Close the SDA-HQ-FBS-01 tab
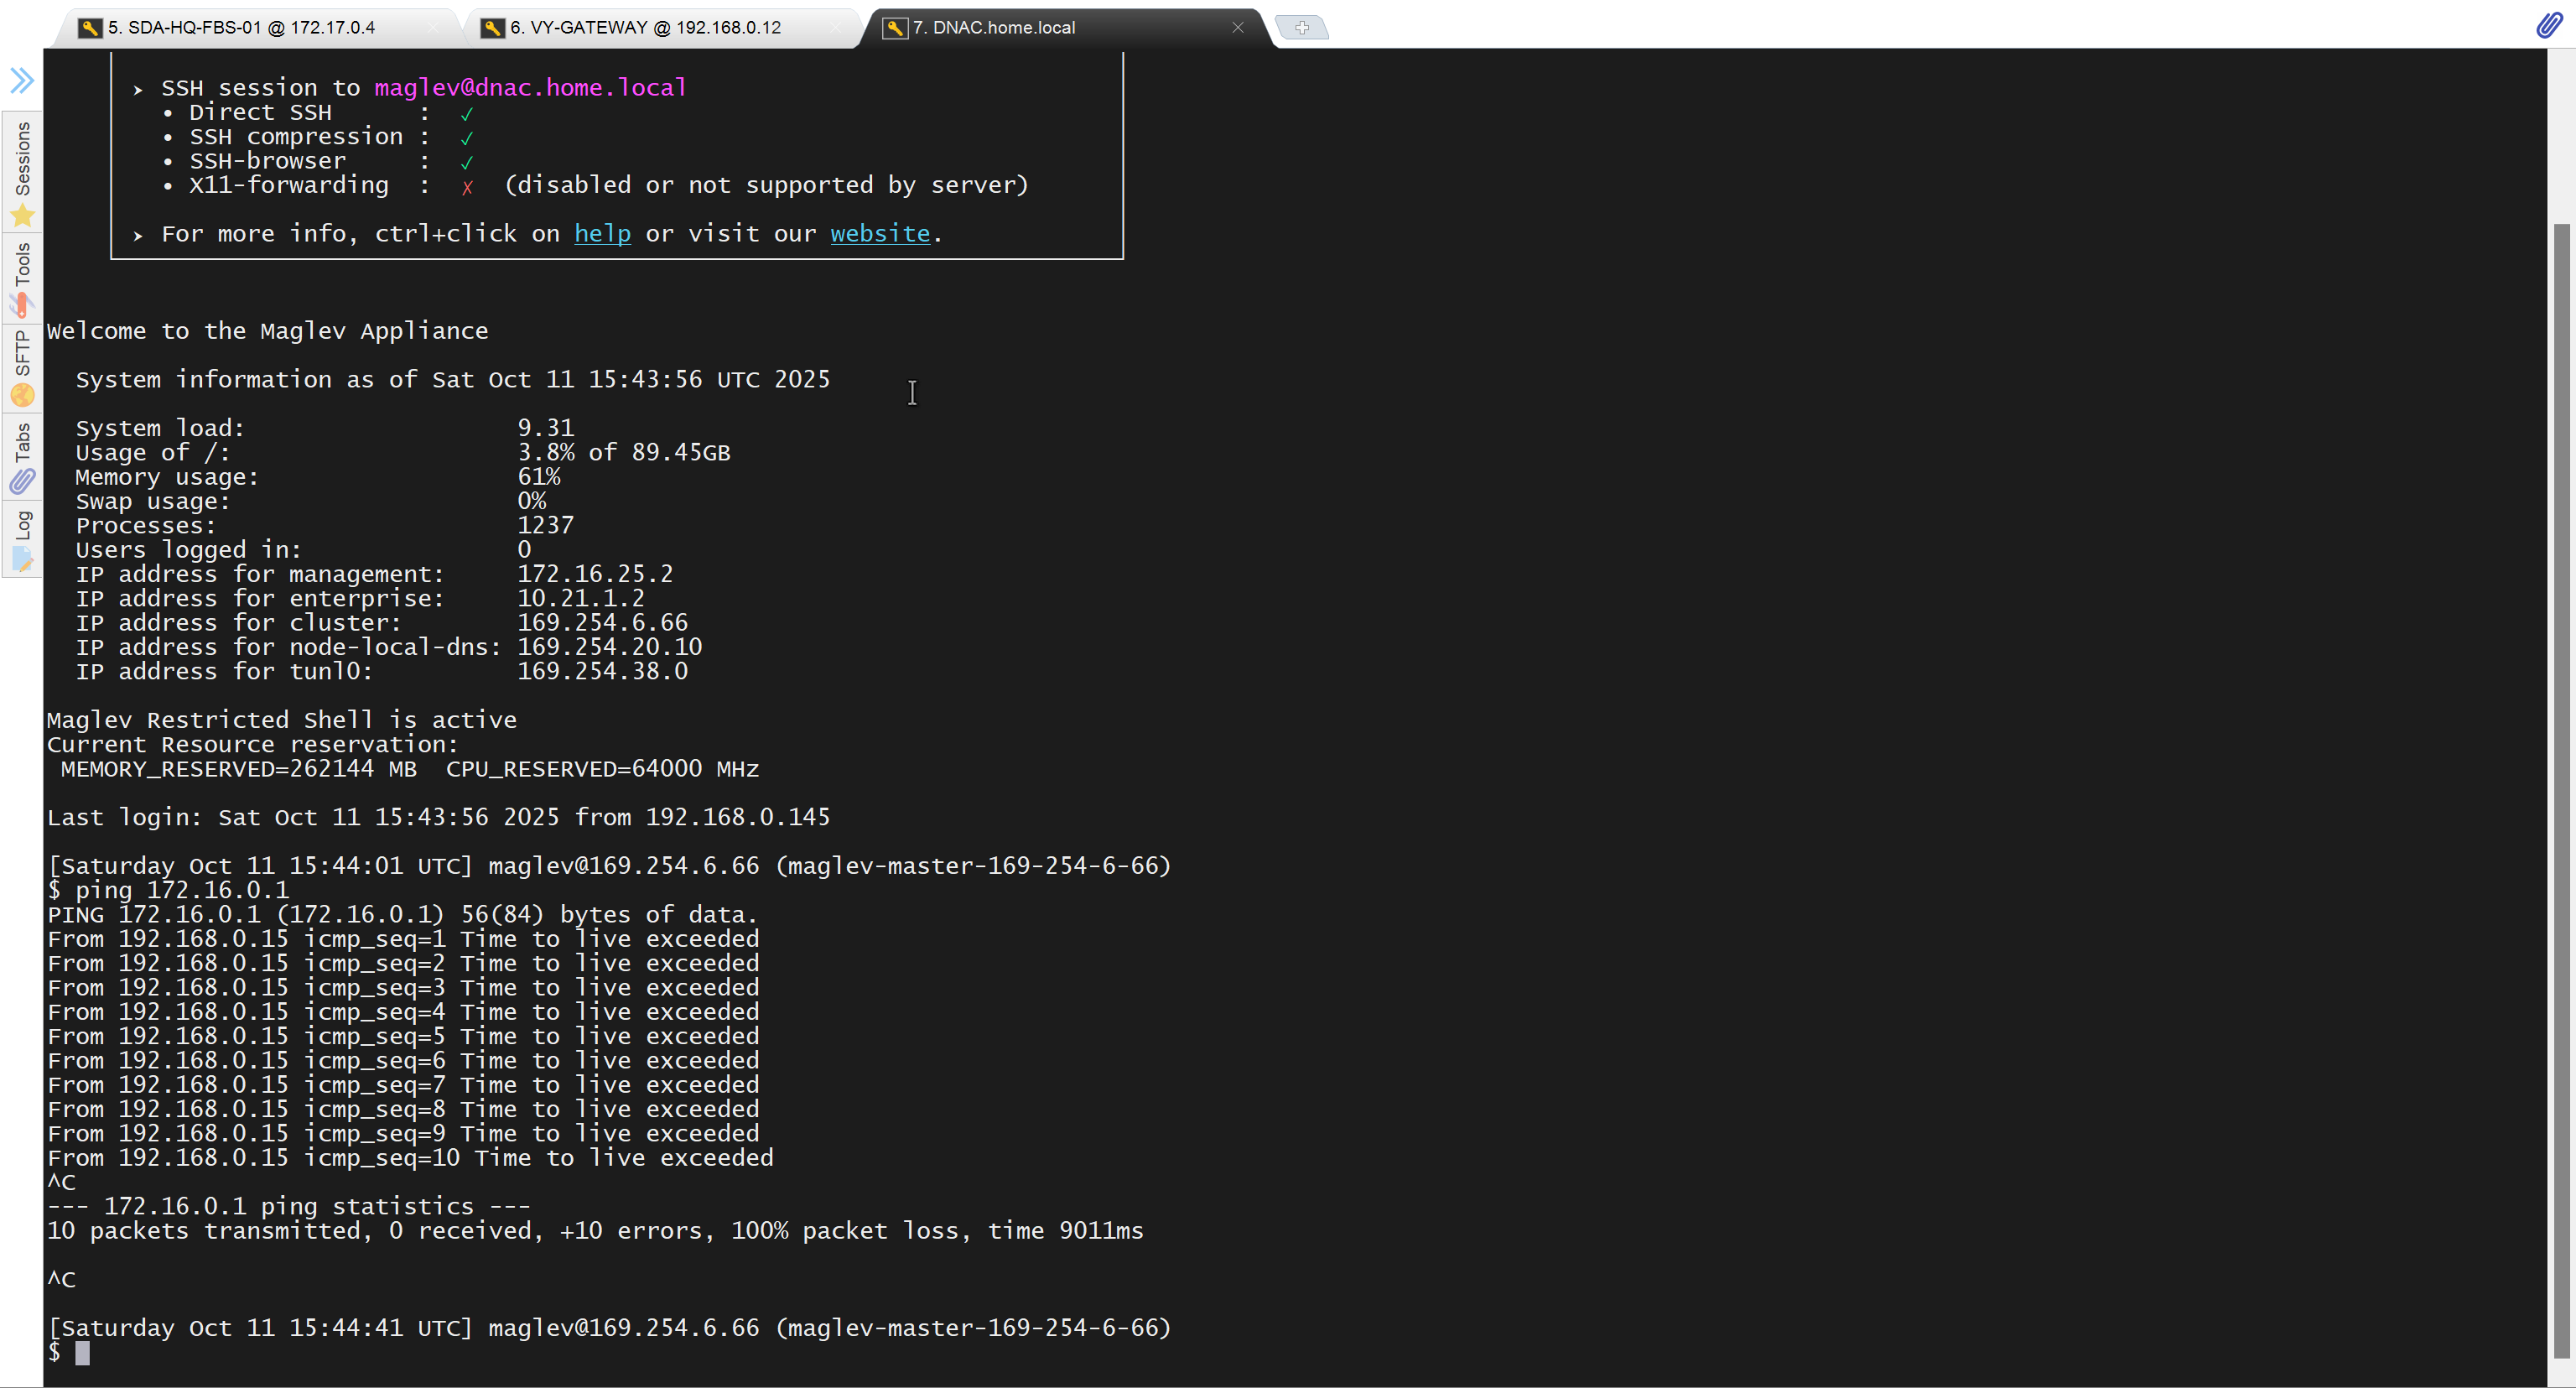The image size is (2576, 1388). tap(432, 27)
